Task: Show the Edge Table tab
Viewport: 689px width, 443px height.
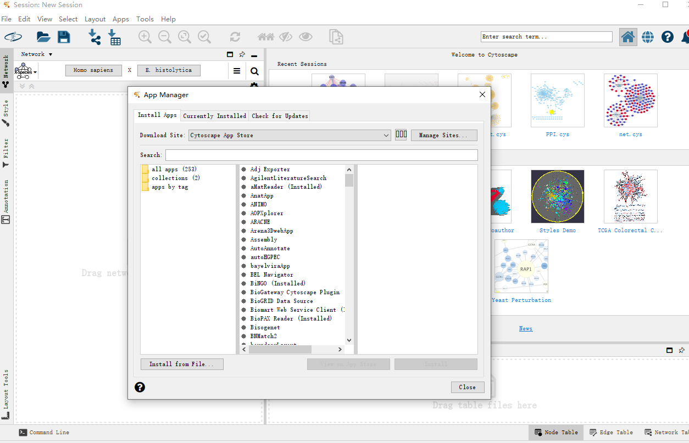Action: (x=612, y=433)
